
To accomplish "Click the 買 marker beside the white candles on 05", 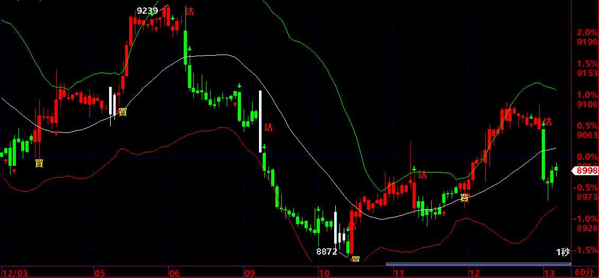I will pos(123,112).
